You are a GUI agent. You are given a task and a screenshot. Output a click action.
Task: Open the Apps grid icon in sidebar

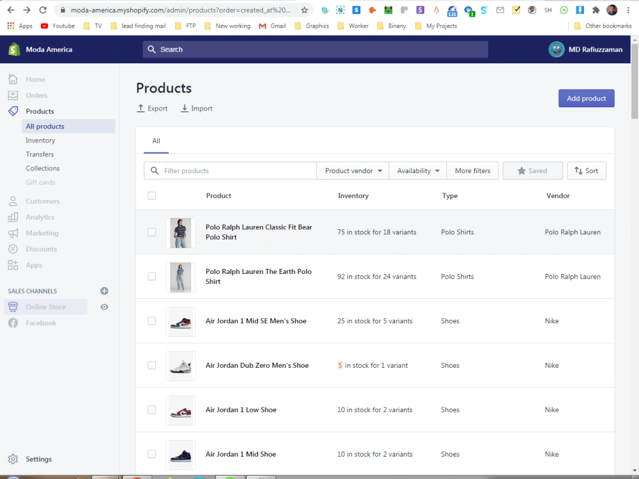13,265
